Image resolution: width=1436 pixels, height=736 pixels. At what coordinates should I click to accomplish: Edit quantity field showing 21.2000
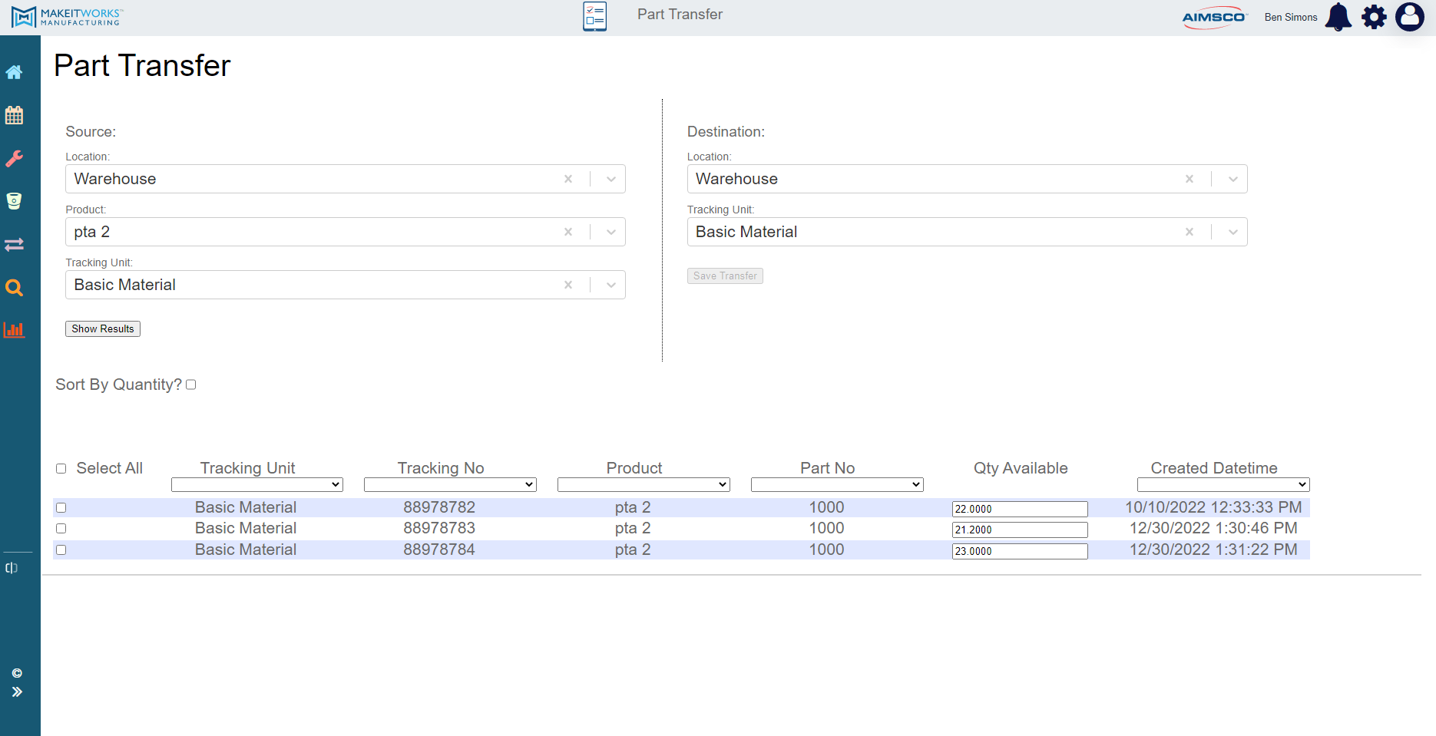pyautogui.click(x=1020, y=530)
